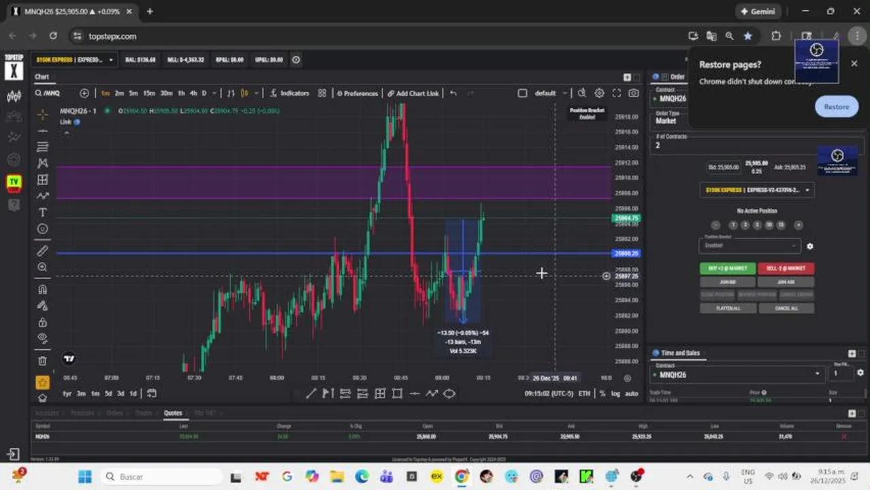Toggle magnet mode in drawing toolbar

click(x=42, y=289)
